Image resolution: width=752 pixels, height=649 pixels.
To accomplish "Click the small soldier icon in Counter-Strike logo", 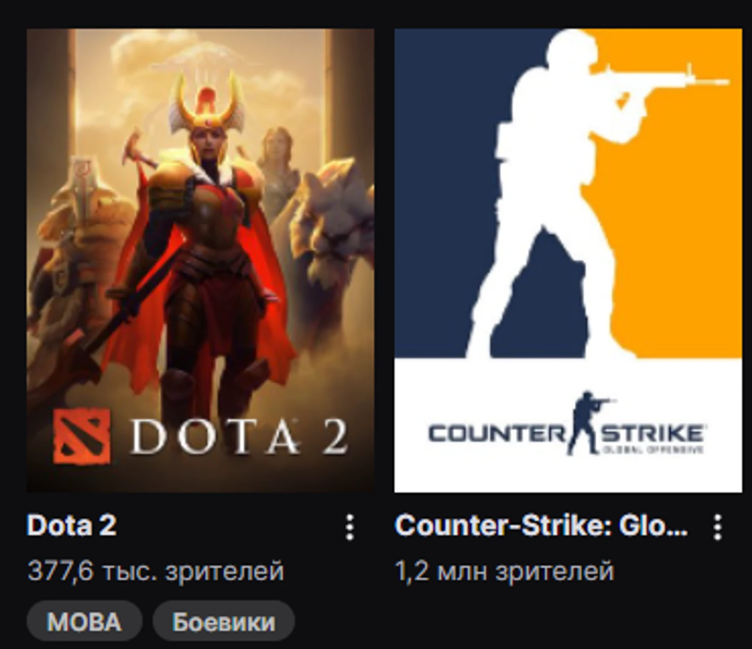I will [x=587, y=423].
